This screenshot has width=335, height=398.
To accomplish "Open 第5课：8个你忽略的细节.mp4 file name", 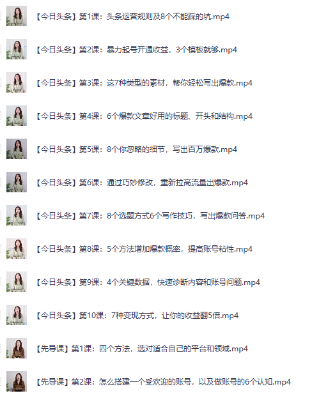I will tap(136, 149).
